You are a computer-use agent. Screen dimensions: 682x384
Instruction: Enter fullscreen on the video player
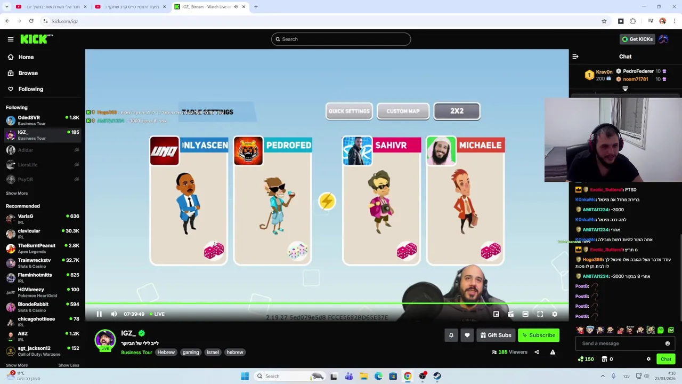click(x=540, y=314)
